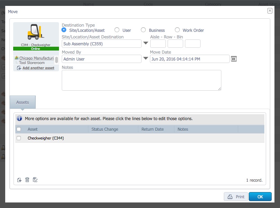Viewport: 280px width, 208px height.
Task: Check the Checkweigher (C344) row checkbox
Action: point(19,138)
